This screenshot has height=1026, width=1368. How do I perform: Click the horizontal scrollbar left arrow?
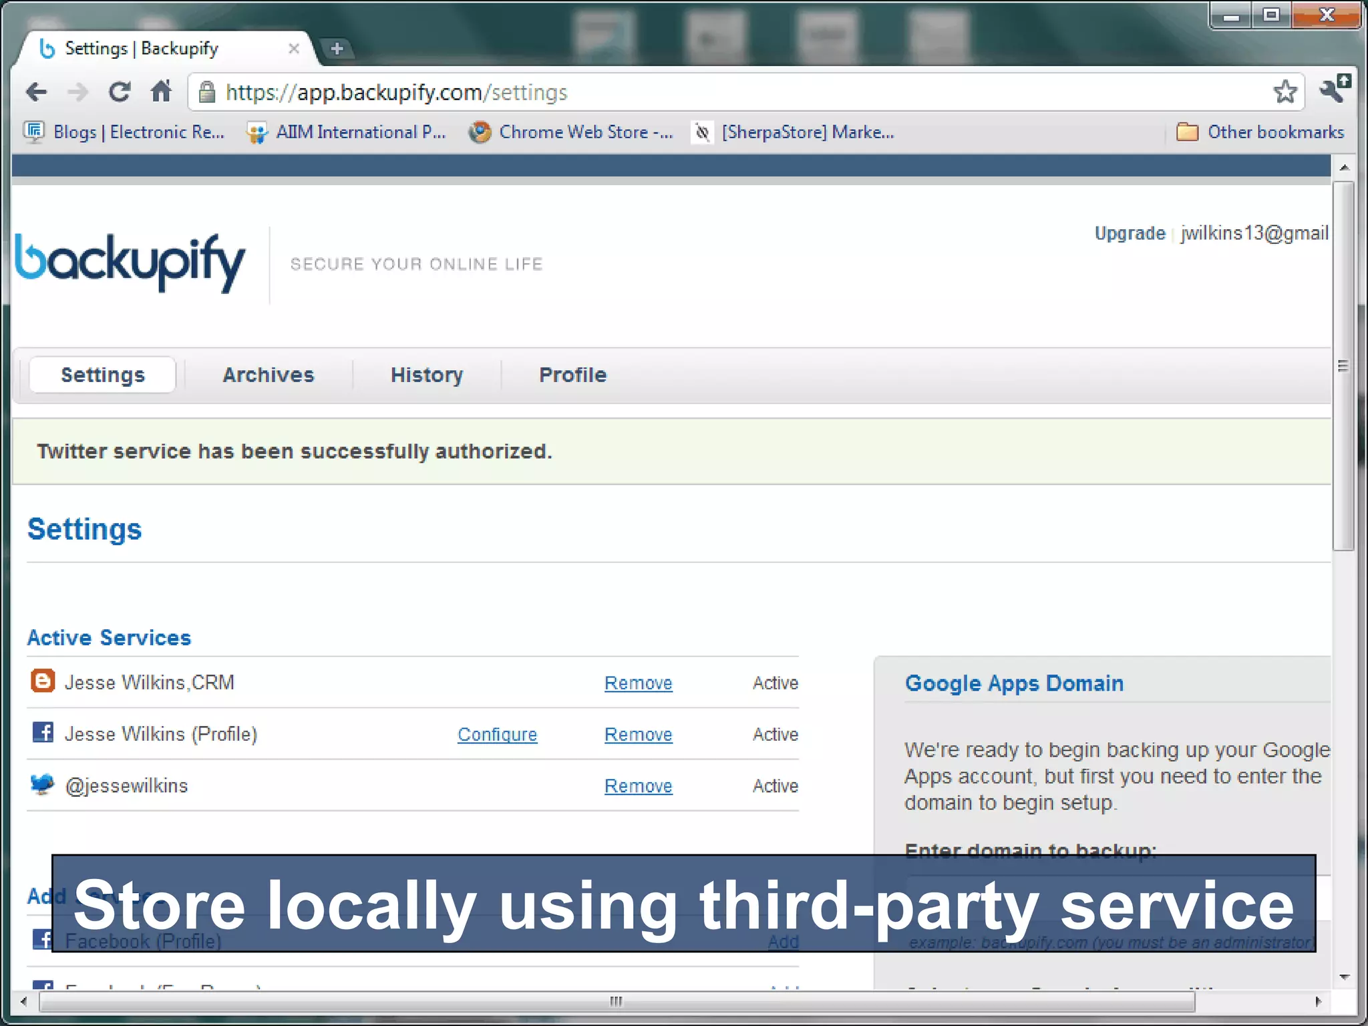tap(24, 1001)
